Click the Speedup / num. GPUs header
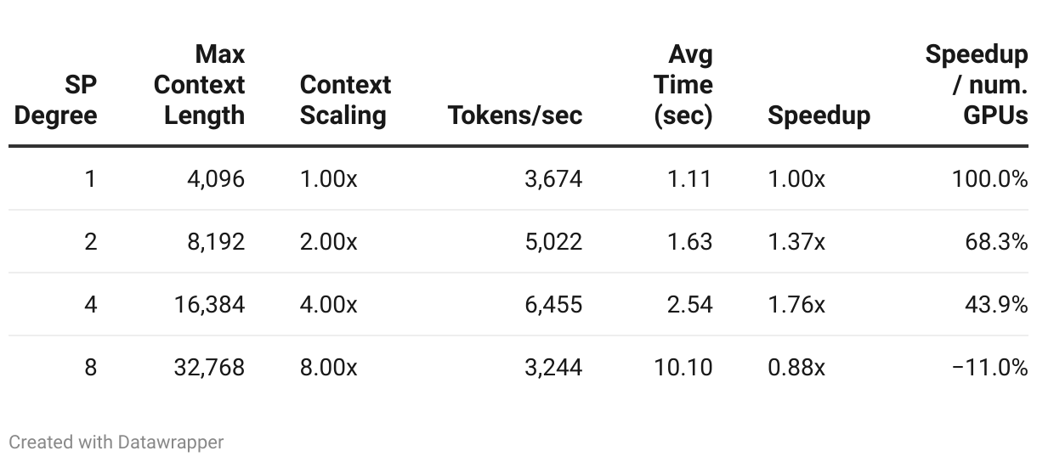This screenshot has height=462, width=1037. 976,85
